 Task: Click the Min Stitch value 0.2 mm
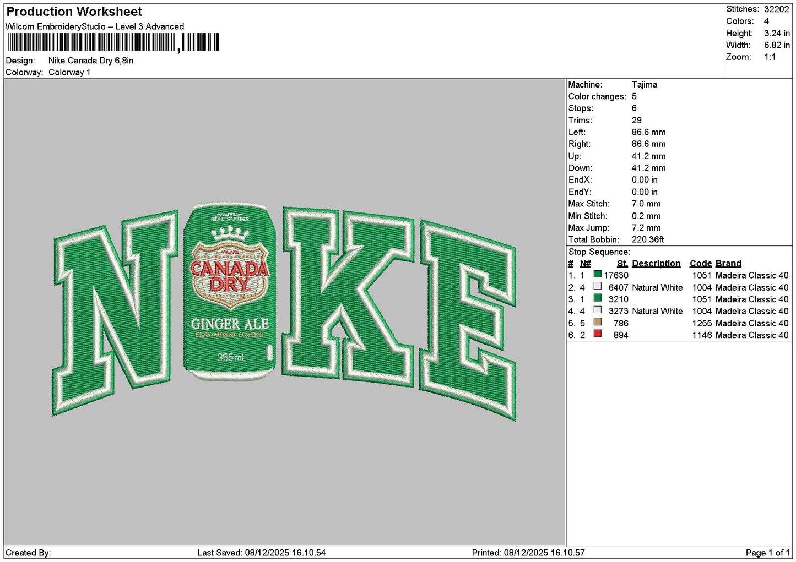pos(646,216)
